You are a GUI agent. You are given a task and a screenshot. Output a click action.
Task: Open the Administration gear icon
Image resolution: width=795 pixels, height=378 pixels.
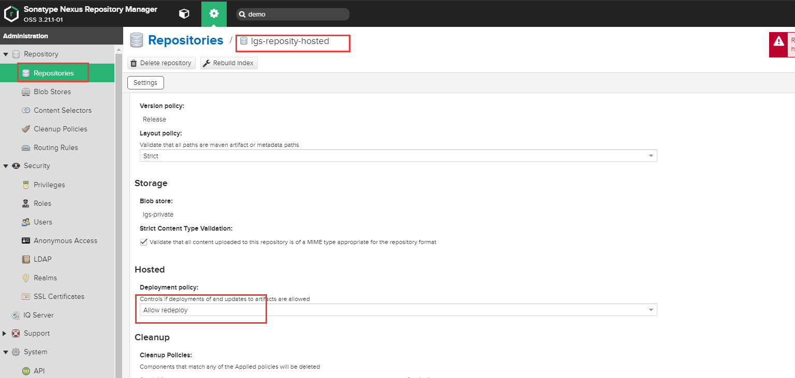214,14
